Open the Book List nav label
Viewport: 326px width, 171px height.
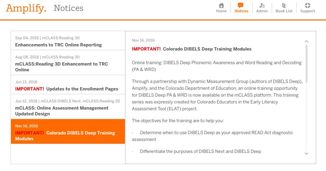pos(284,11)
